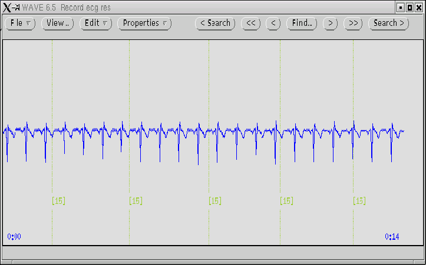Viewport: 426px width, 265px height.
Task: Jump back a full screen with <<
Action: click(250, 24)
